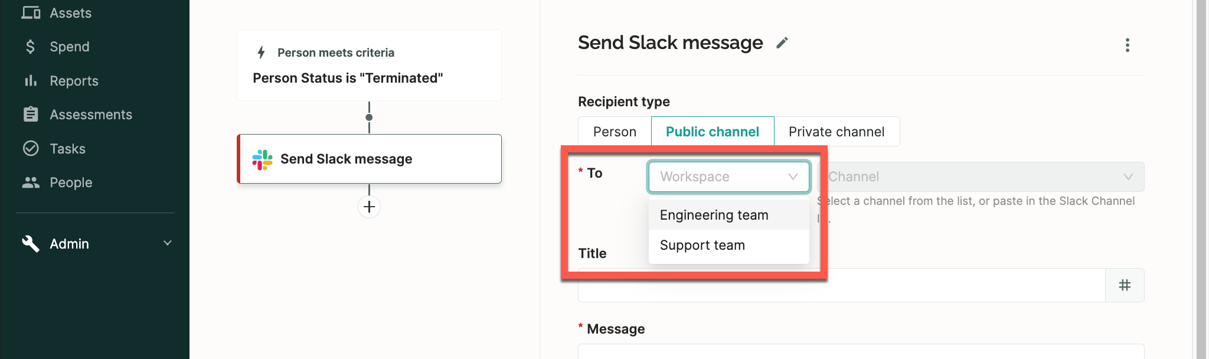Click the Workspace dropdown arrow
Image resolution: width=1209 pixels, height=359 pixels.
coord(793,177)
